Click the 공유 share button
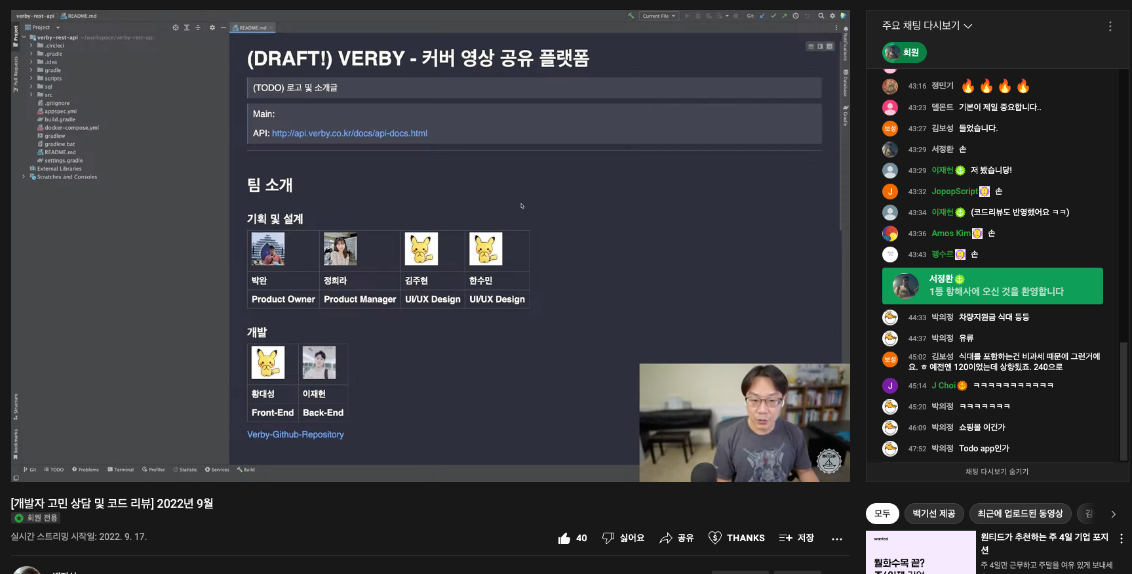 pyautogui.click(x=676, y=538)
